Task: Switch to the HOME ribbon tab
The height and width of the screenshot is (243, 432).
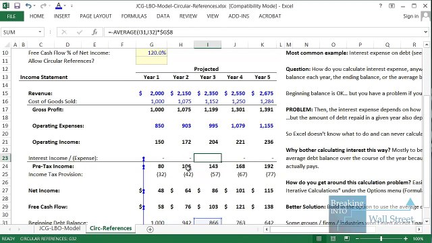Action: tap(37, 16)
